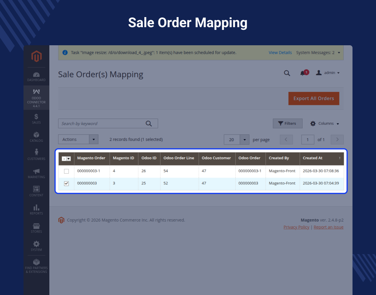Click the global search magnifier icon
The height and width of the screenshot is (295, 376).
point(287,73)
